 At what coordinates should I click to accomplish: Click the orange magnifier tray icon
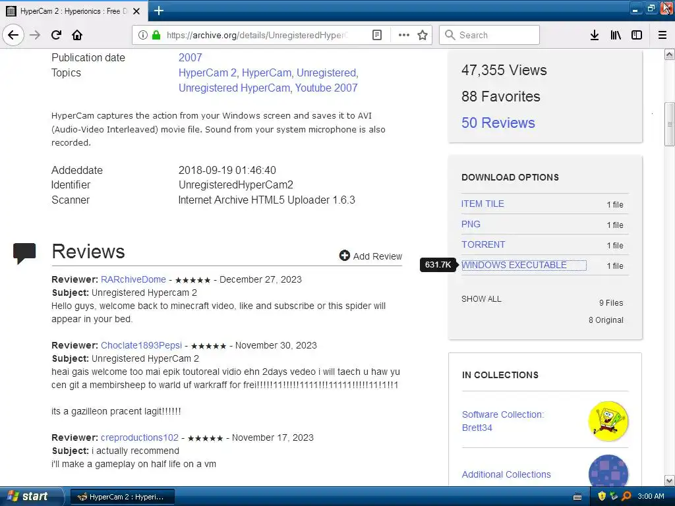click(x=626, y=496)
